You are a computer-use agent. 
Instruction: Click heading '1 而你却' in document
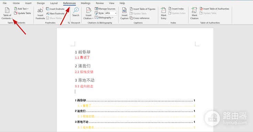coord(83,52)
